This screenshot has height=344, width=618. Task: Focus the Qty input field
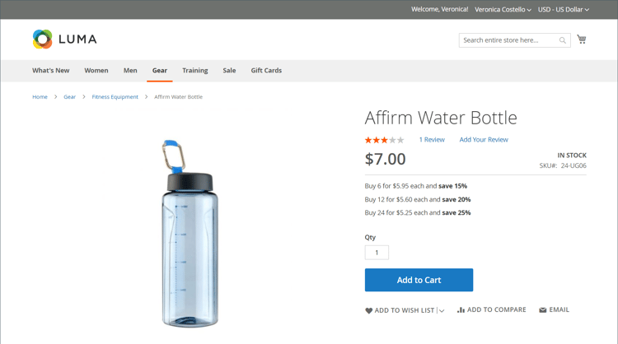pyautogui.click(x=377, y=253)
